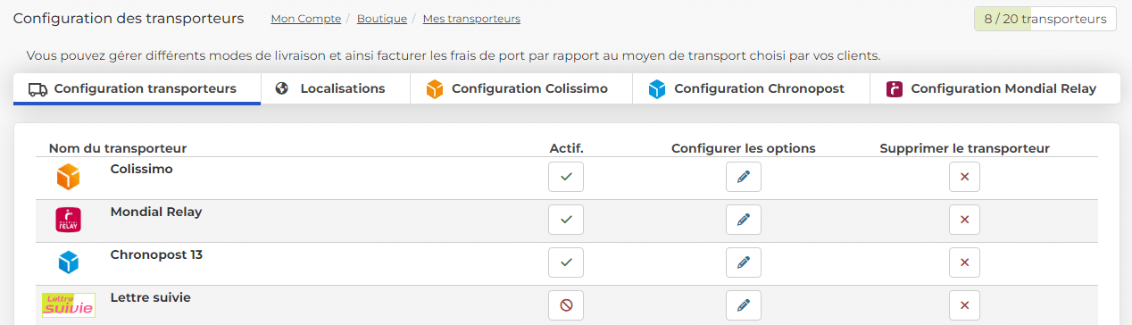Image resolution: width=1132 pixels, height=325 pixels.
Task: Follow the Mon Compte breadcrumb link
Action: coord(305,19)
